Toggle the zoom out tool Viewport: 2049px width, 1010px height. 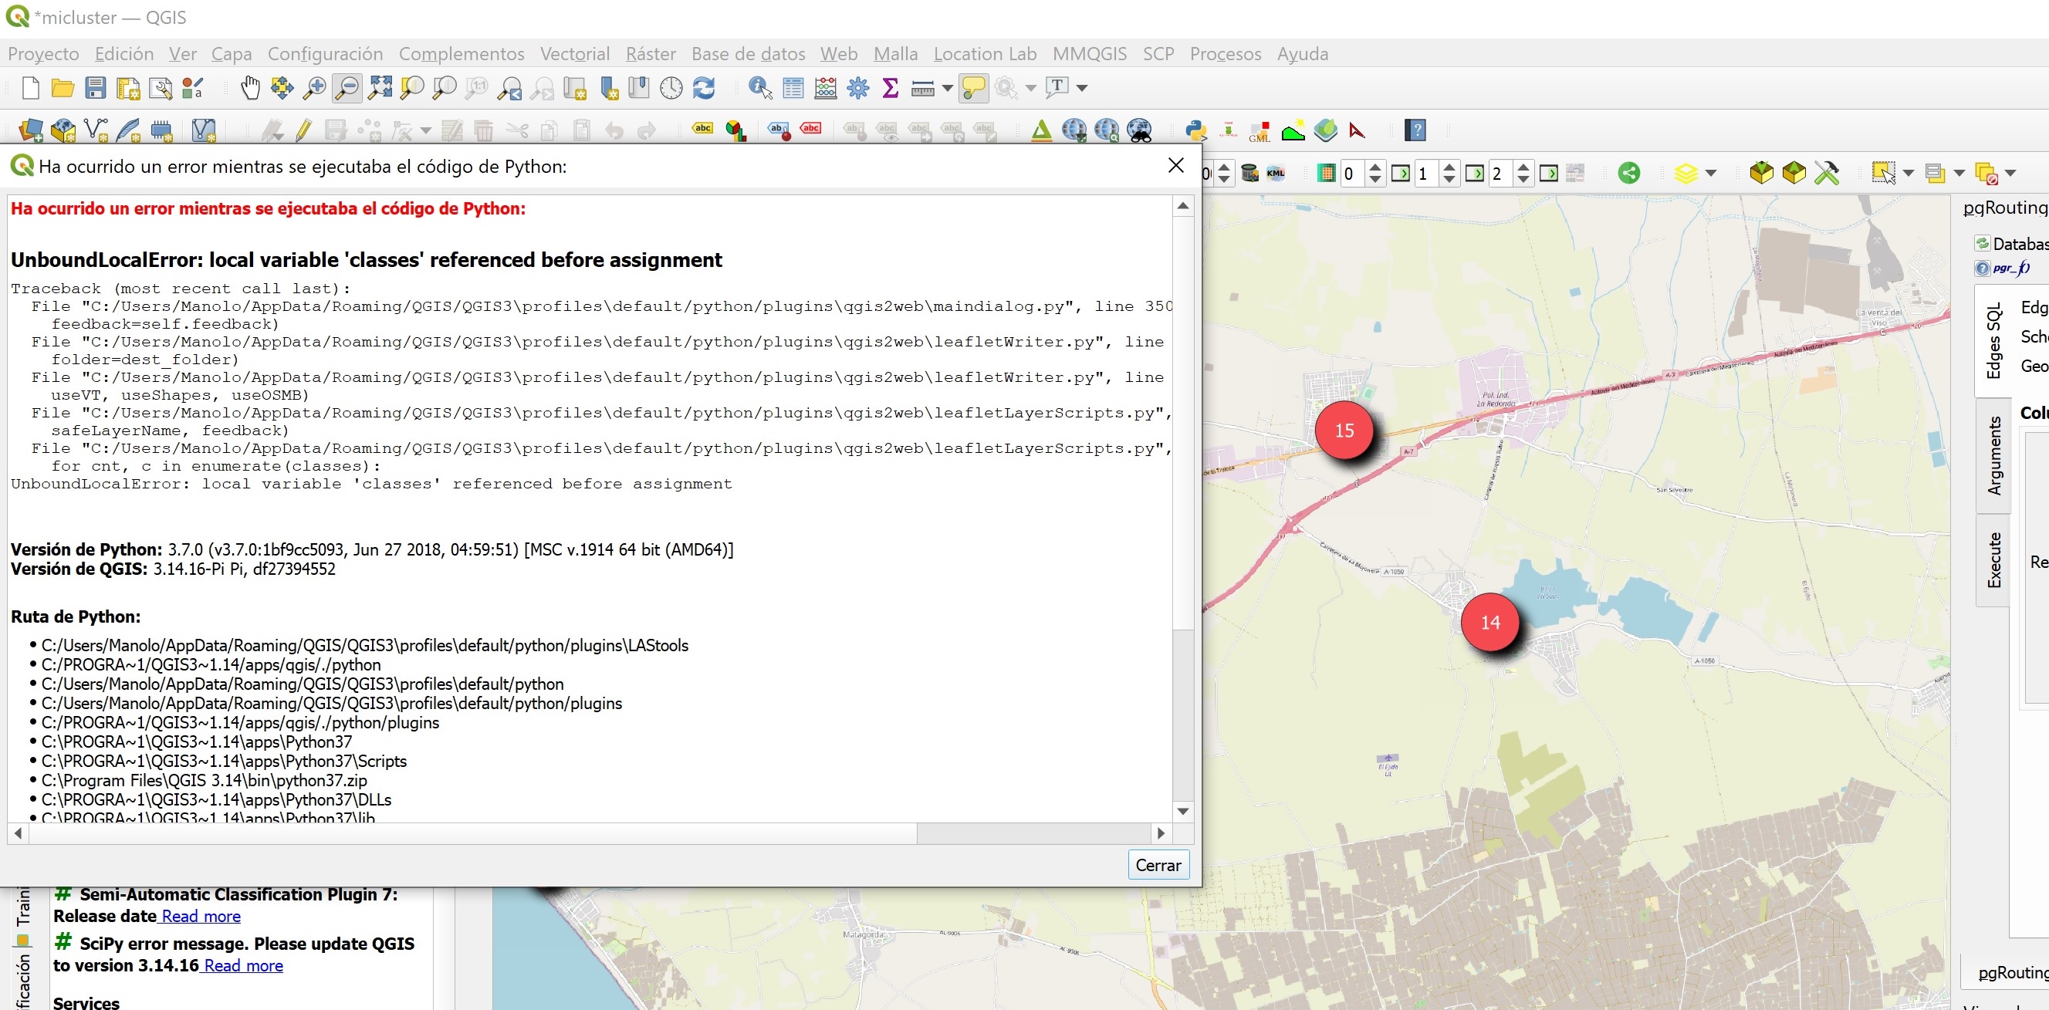[x=347, y=87]
